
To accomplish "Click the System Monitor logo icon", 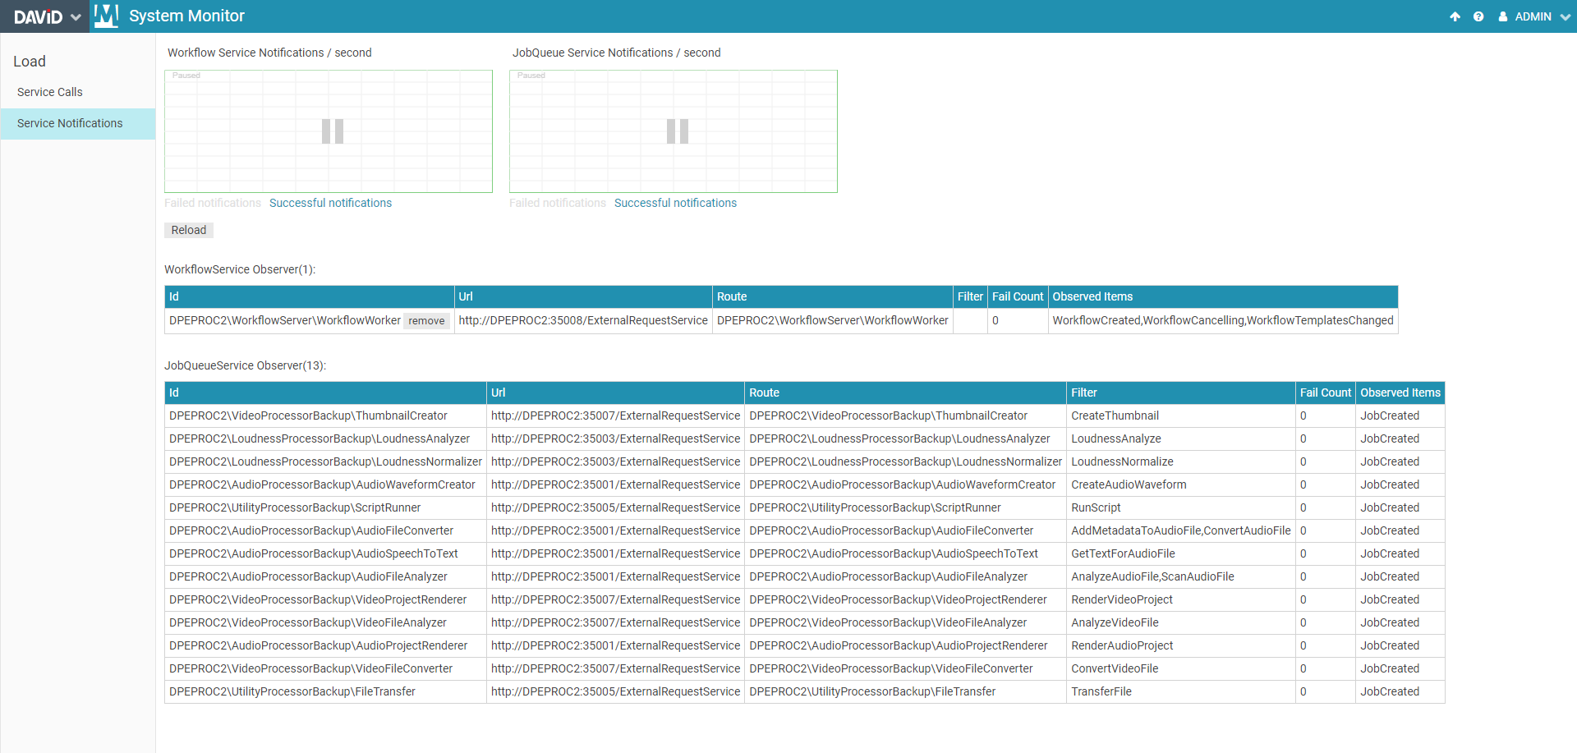I will 106,16.
